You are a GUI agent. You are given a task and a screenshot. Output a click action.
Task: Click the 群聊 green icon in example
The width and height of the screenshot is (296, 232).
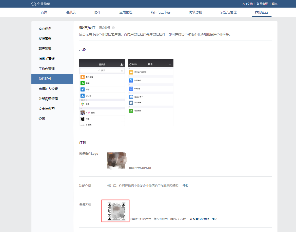pos(83,83)
